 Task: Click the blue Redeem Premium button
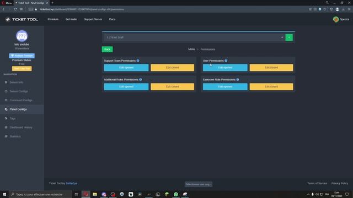pyautogui.click(x=22, y=56)
